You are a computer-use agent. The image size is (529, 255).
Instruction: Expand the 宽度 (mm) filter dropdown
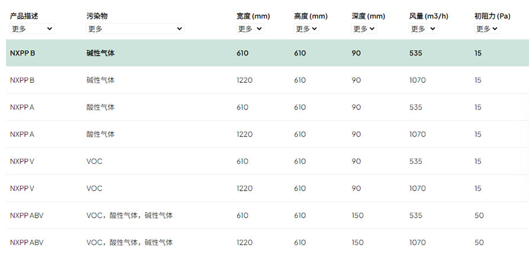click(x=249, y=29)
